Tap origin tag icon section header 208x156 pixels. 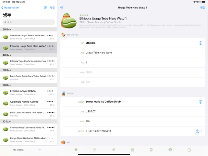point(63,35)
